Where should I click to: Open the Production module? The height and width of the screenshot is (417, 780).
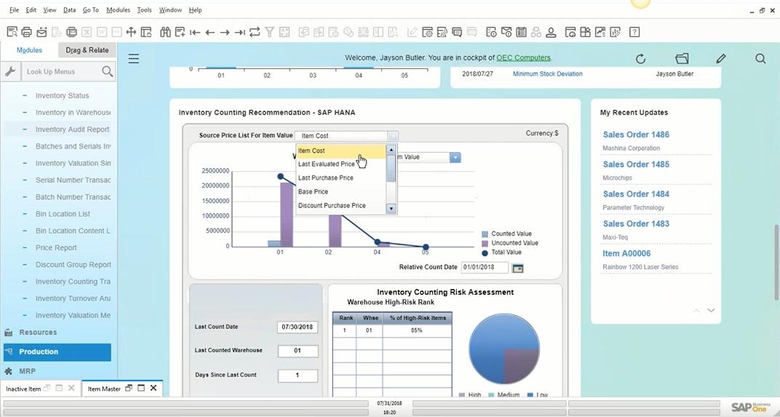[x=57, y=352]
